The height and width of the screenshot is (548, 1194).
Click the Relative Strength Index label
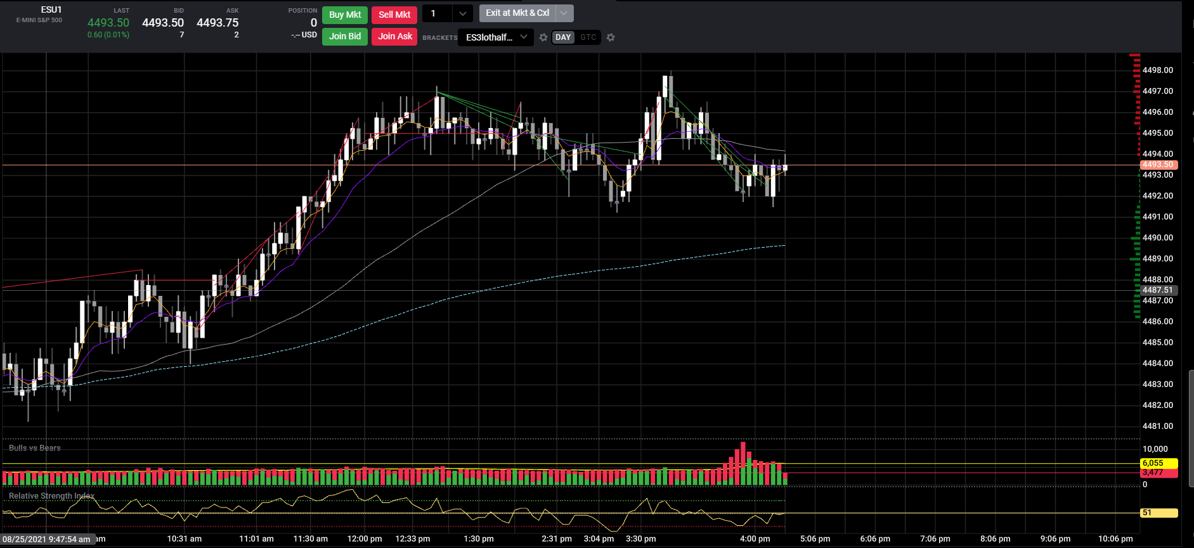(x=51, y=496)
